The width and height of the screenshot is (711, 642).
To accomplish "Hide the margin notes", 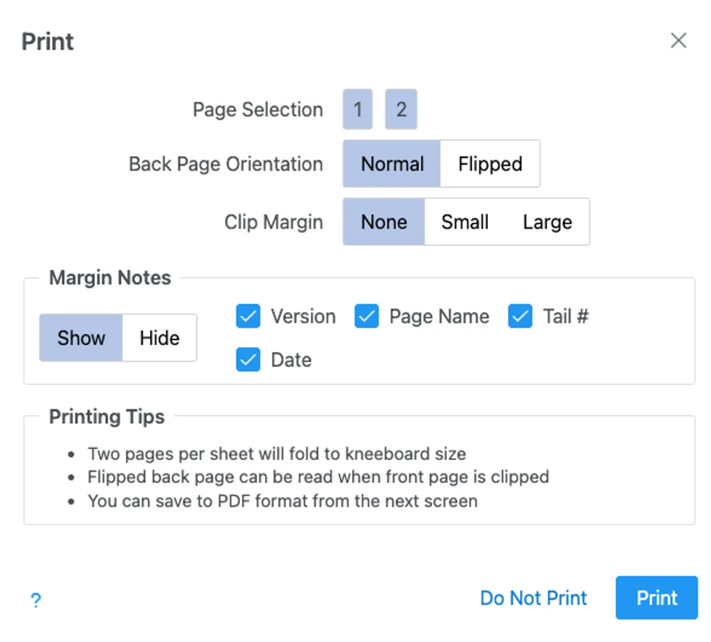I will point(159,338).
